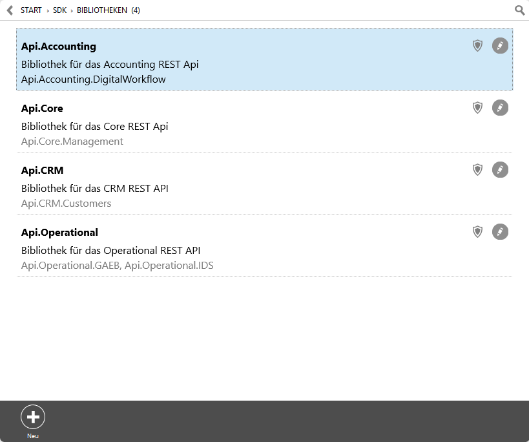The width and height of the screenshot is (529, 442).
Task: Click the back arrow in breadcrumb bar
Action: pos(10,10)
